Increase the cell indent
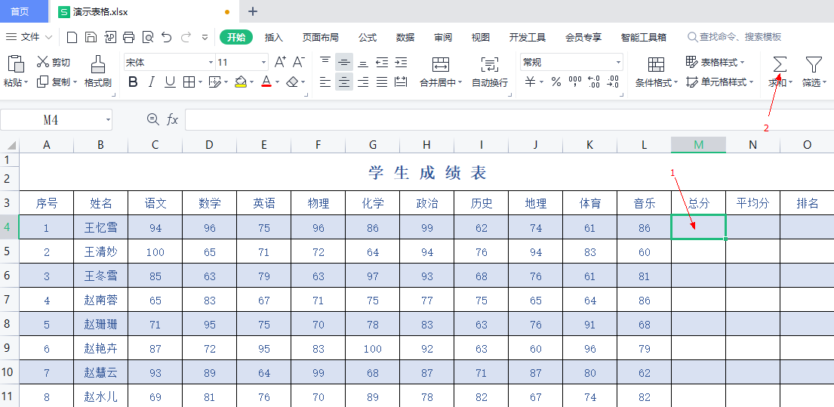834x407 pixels. point(401,62)
